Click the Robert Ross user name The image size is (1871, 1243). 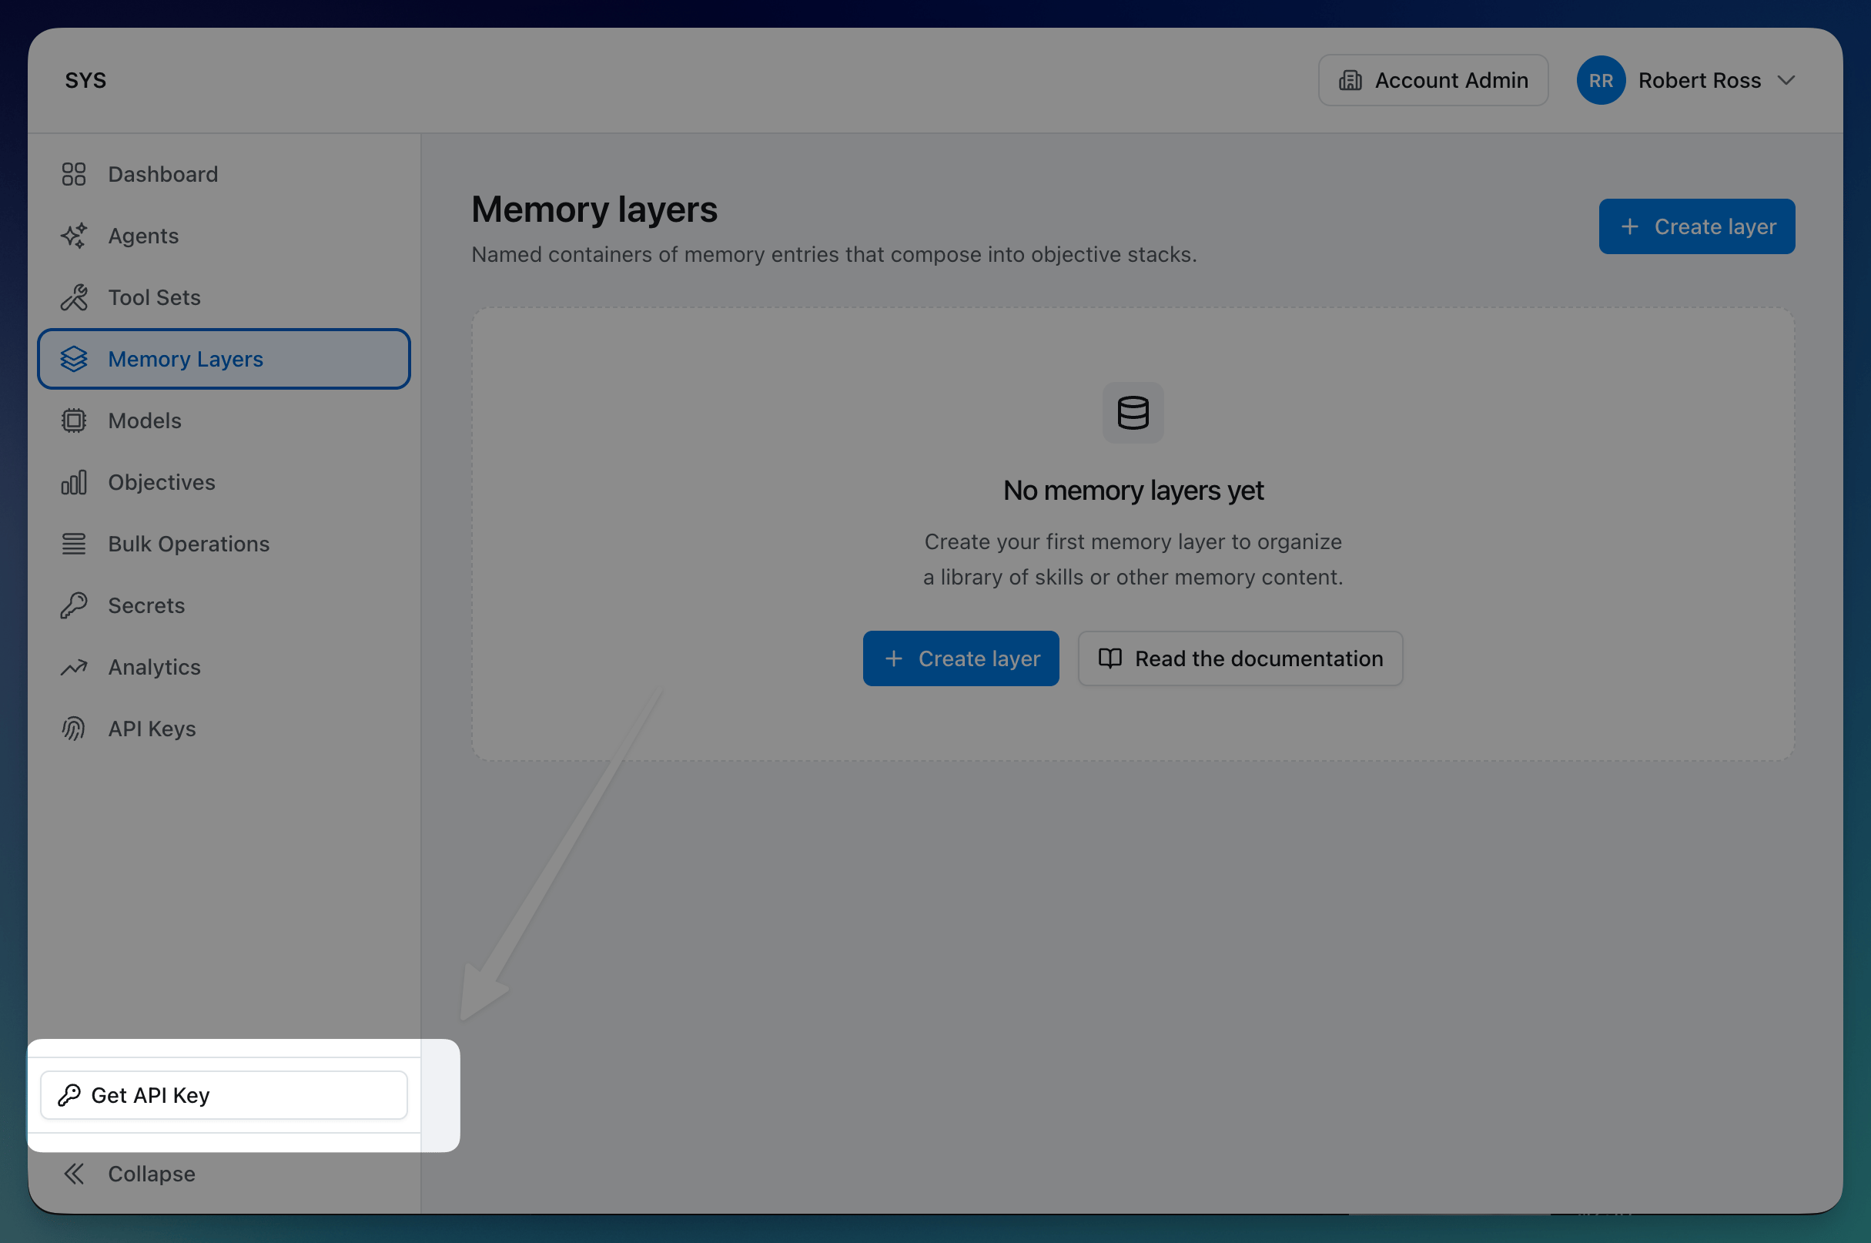(1700, 80)
